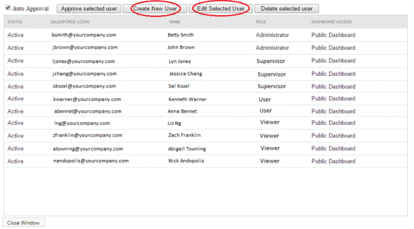Select the Betty Smith user row
The width and height of the screenshot is (414, 229).
tap(206, 35)
